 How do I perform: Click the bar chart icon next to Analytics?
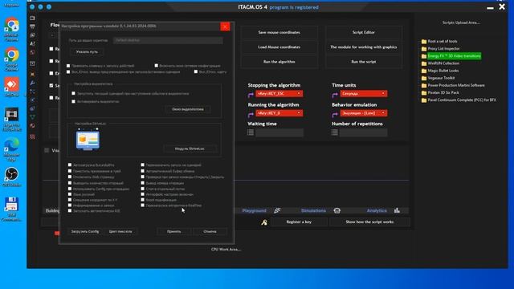[397, 210]
